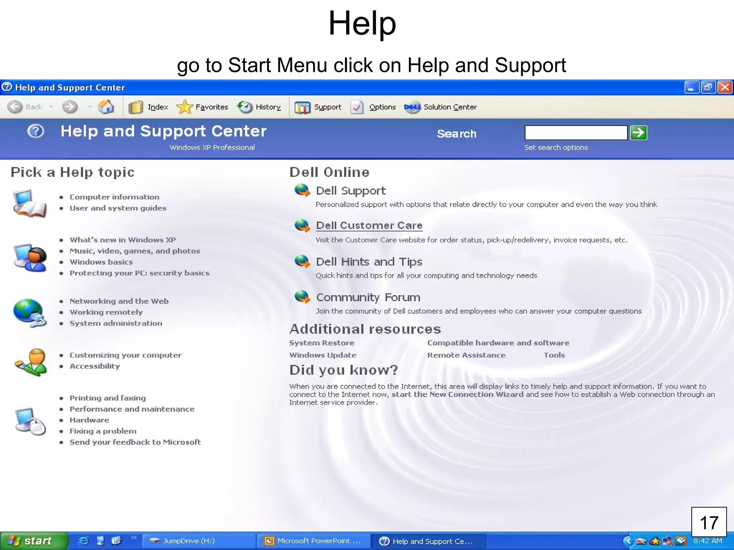
Task: Click the globe networking topic icon
Action: point(30,313)
